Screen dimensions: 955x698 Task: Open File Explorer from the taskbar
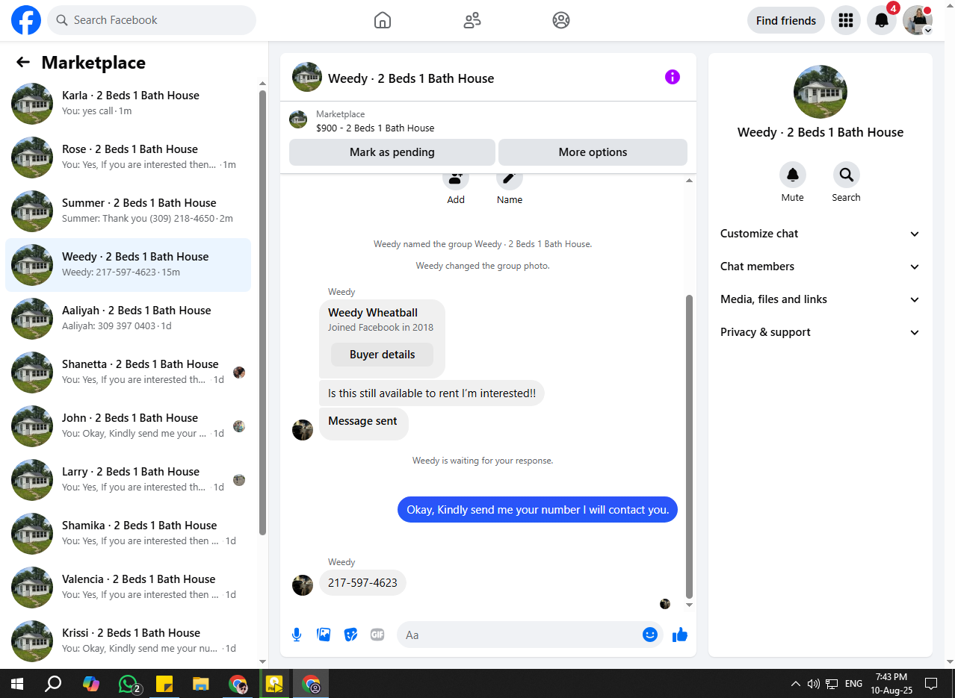200,683
